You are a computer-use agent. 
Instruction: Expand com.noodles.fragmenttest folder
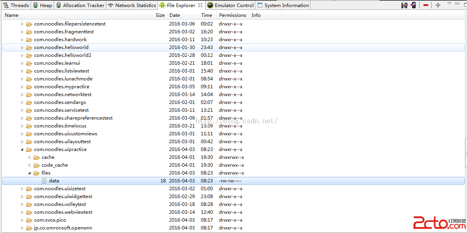coord(22,32)
